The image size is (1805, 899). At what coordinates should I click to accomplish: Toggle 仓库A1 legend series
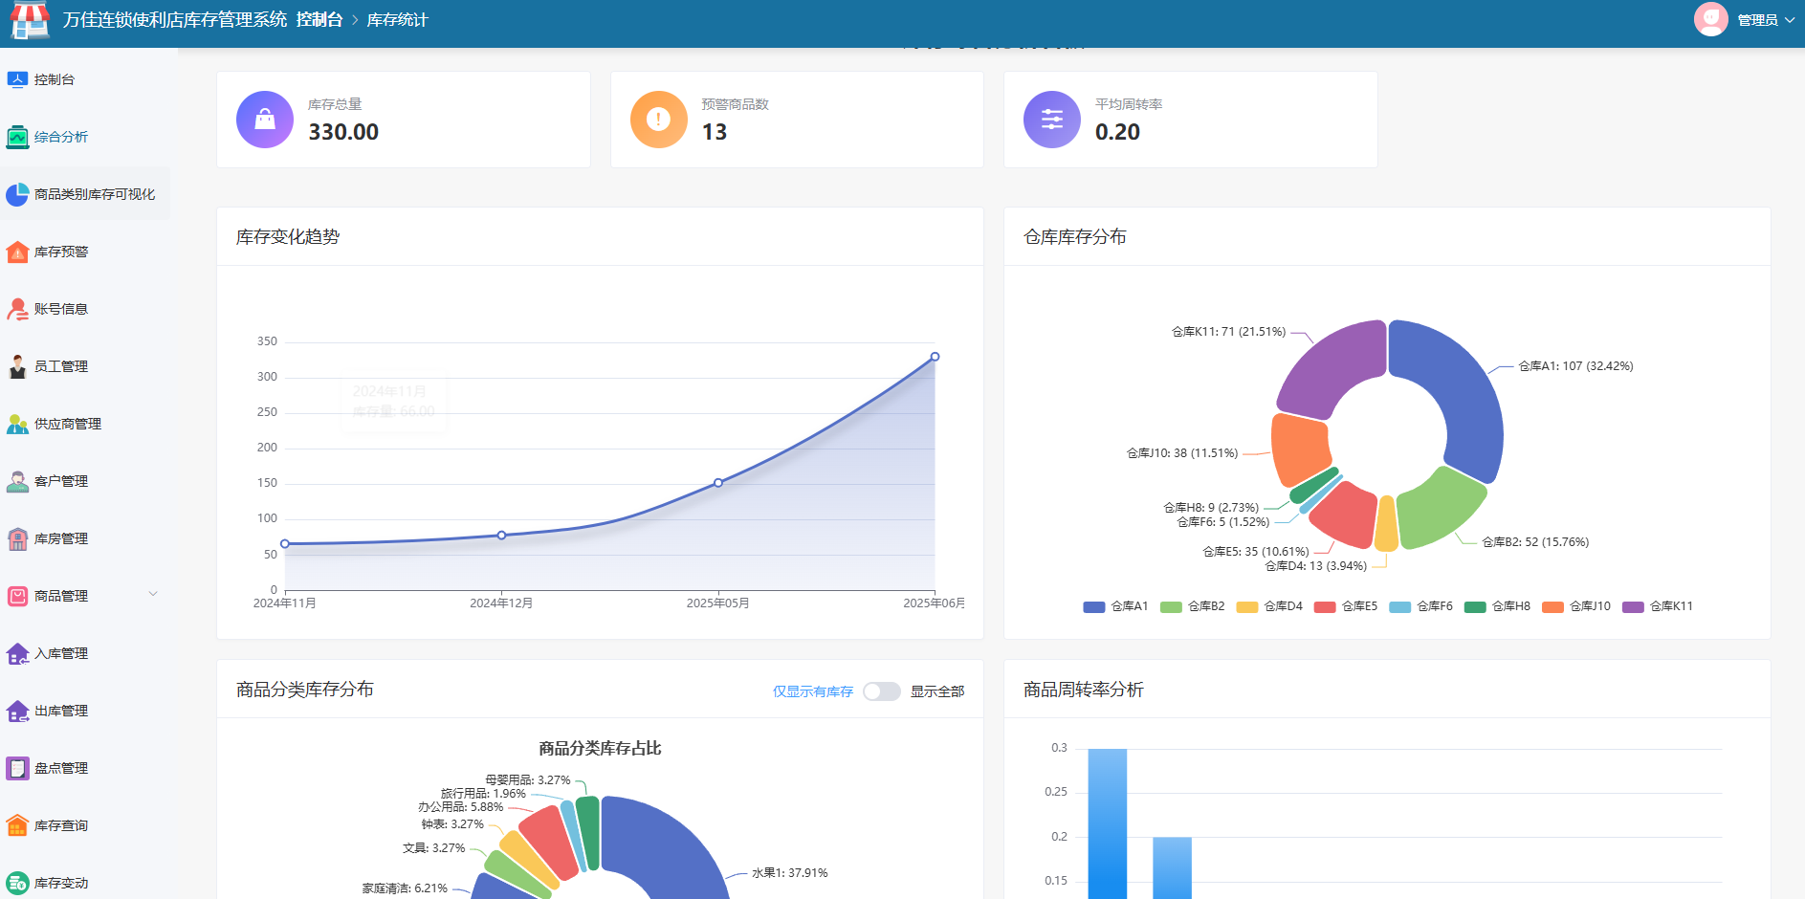[x=1115, y=606]
